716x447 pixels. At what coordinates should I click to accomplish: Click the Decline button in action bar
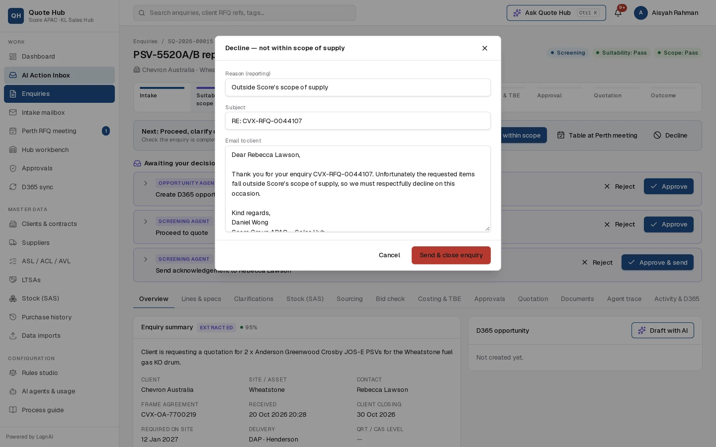tap(670, 135)
